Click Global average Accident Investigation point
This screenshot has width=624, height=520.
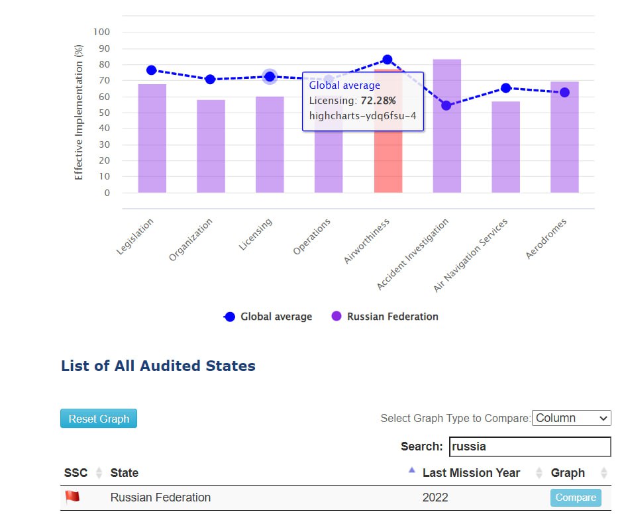[446, 105]
